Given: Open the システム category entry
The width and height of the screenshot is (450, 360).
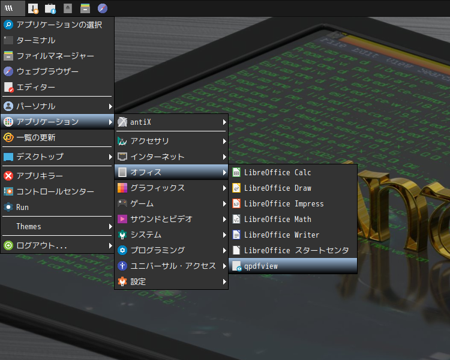Looking at the screenshot, I should coord(172,235).
